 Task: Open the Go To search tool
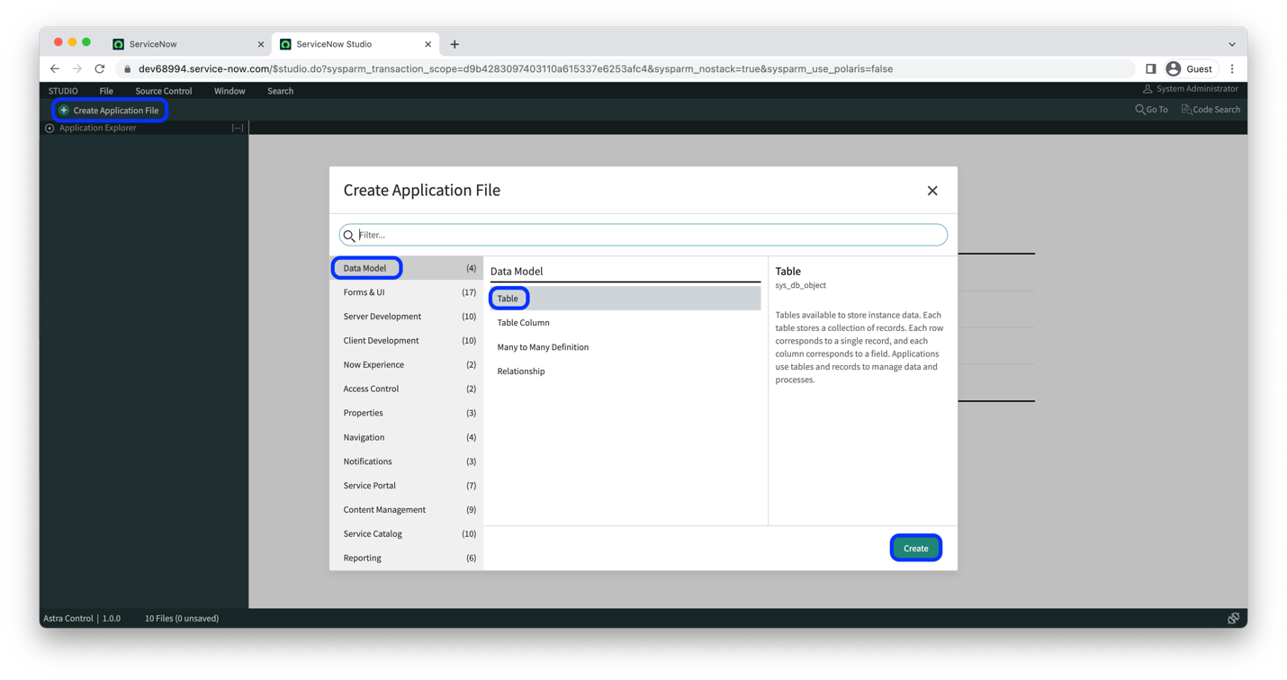tap(1151, 110)
